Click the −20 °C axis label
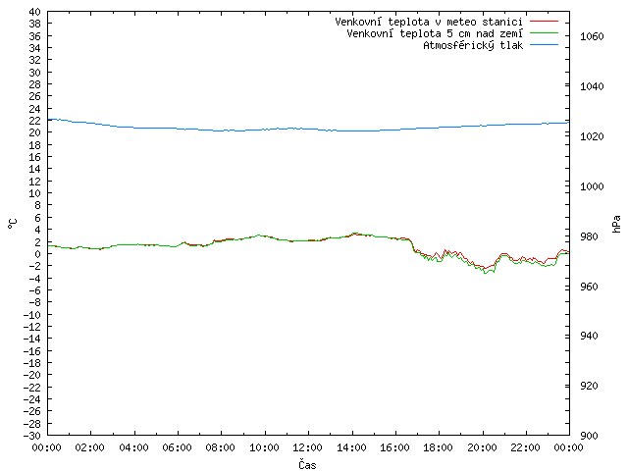This screenshot has width=628, height=471. pos(32,375)
